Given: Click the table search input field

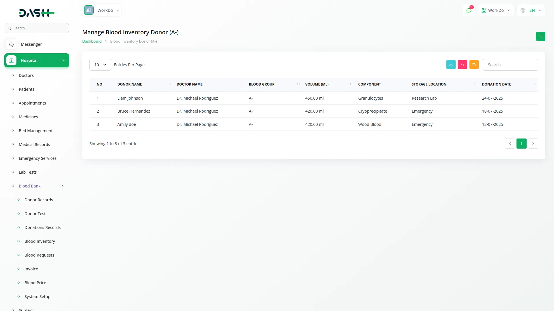Looking at the screenshot, I should (510, 65).
